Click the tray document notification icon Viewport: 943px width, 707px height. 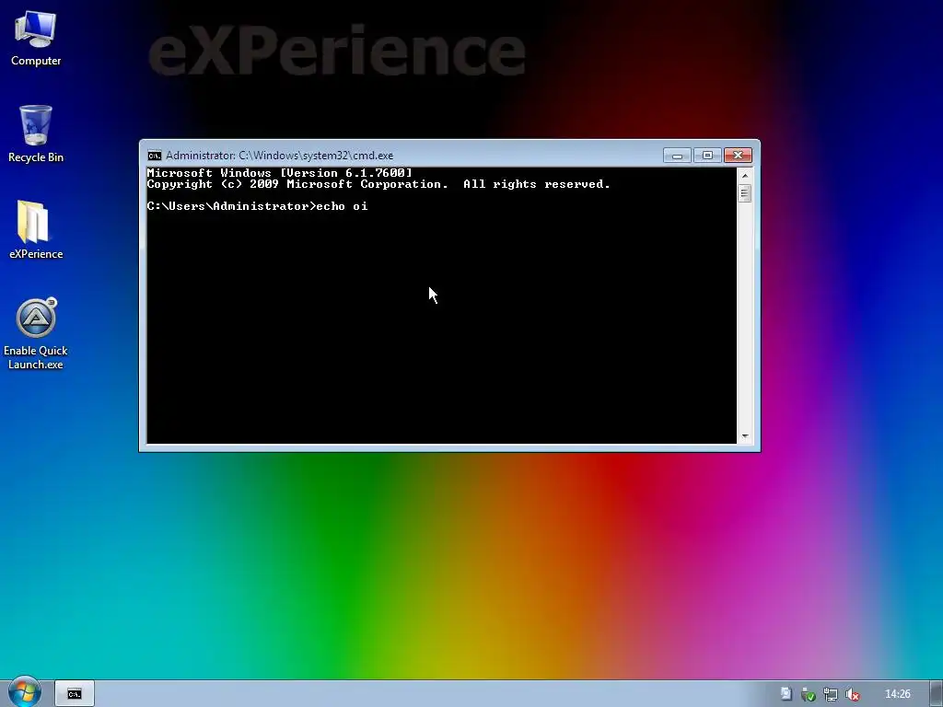click(x=786, y=694)
